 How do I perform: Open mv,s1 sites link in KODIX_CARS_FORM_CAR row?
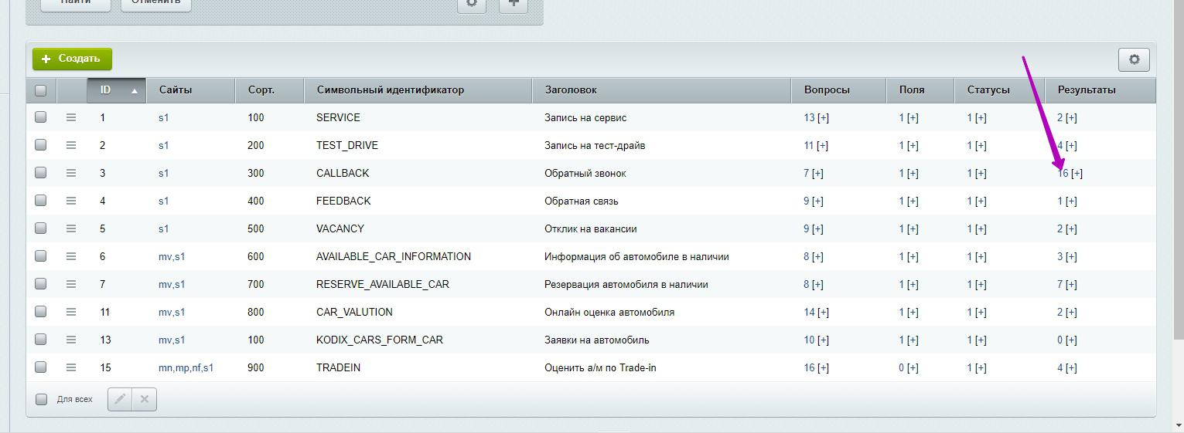click(x=172, y=340)
